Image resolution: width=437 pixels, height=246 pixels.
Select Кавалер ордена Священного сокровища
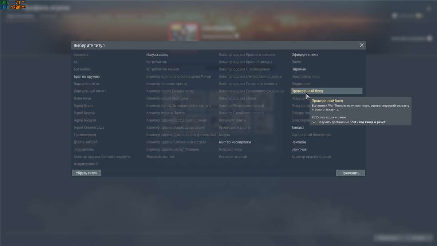(x=252, y=91)
